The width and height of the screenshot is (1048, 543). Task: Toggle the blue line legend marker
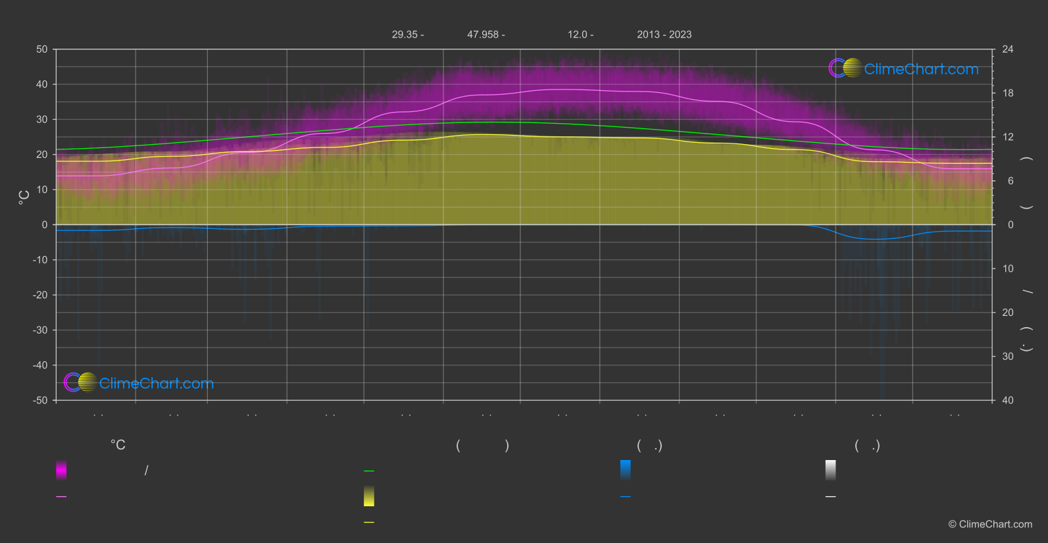(626, 497)
